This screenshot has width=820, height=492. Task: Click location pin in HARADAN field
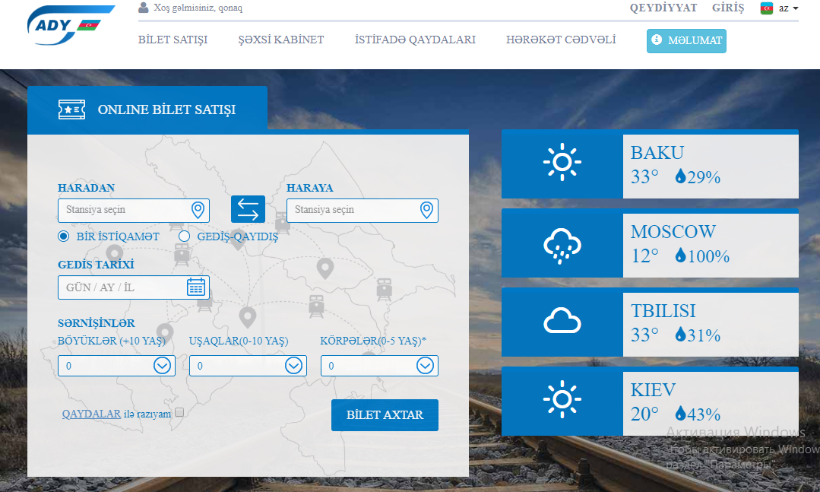coord(198,210)
